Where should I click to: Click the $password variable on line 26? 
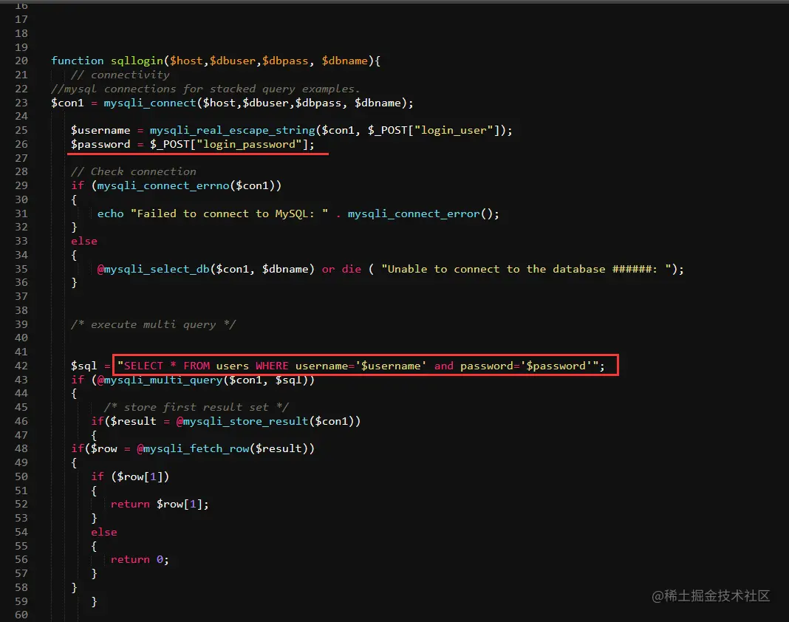pyautogui.click(x=100, y=145)
